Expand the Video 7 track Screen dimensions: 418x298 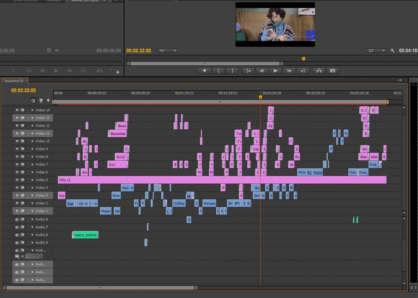pyautogui.click(x=33, y=164)
